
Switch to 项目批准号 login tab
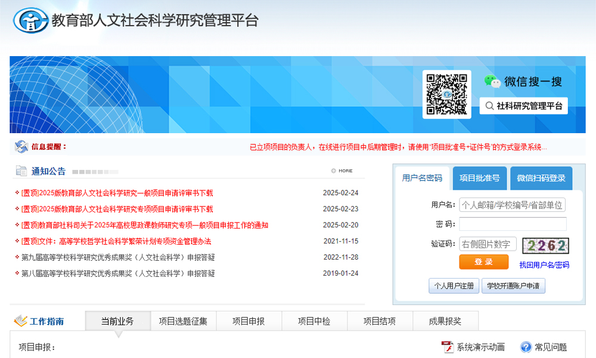tap(480, 178)
